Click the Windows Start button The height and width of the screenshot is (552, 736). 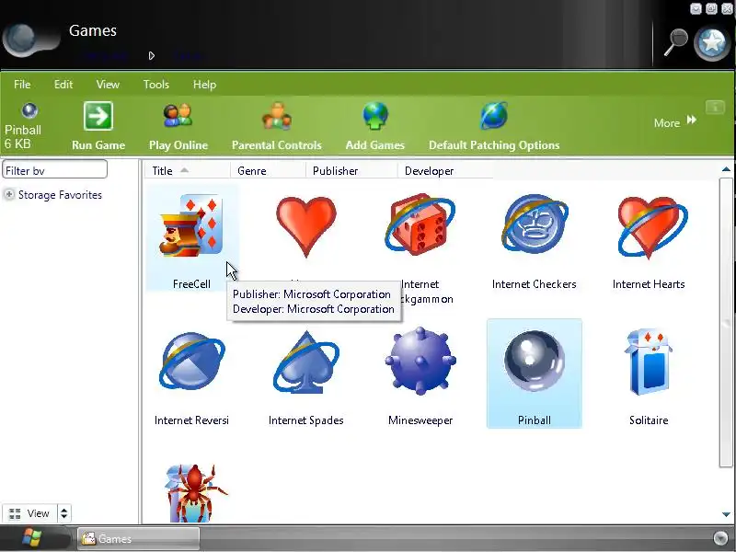point(32,538)
